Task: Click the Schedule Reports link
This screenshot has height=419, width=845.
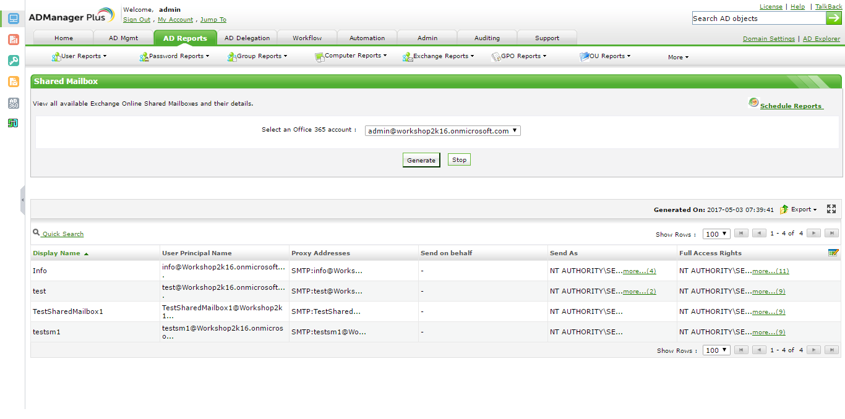Action: (x=791, y=106)
